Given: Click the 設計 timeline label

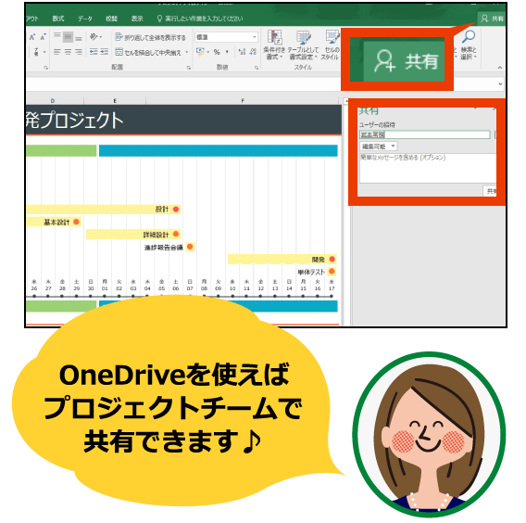Looking at the screenshot, I should [162, 210].
